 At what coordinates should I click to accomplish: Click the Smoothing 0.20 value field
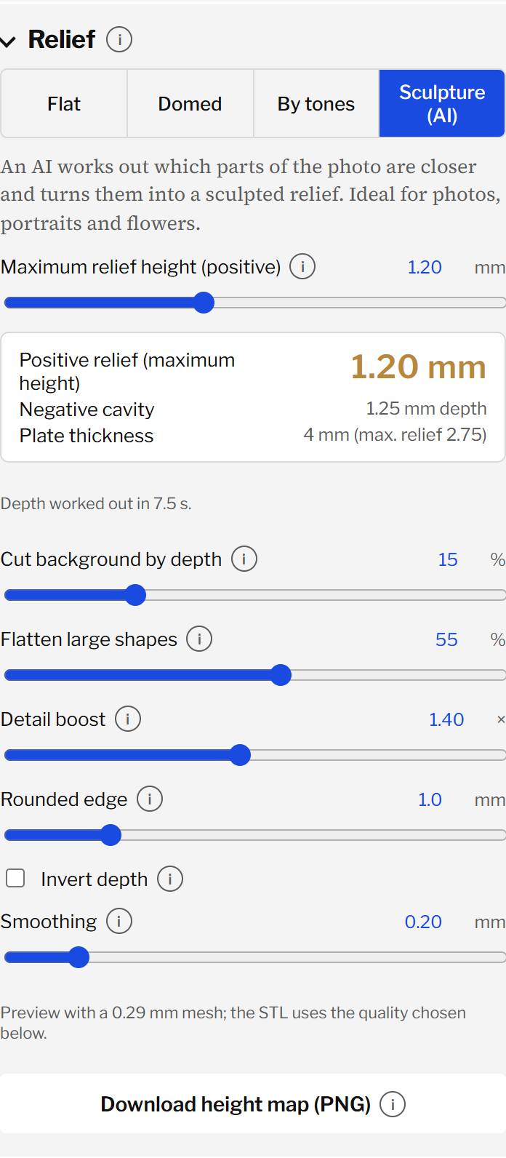[x=423, y=922]
